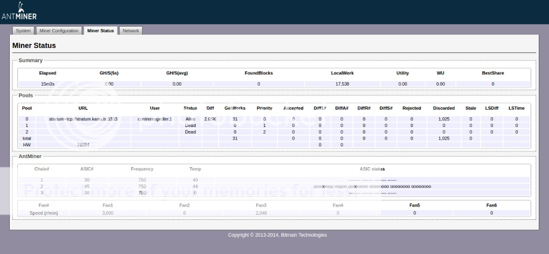Click the Summary section label
This screenshot has width=549, height=254.
[31, 61]
